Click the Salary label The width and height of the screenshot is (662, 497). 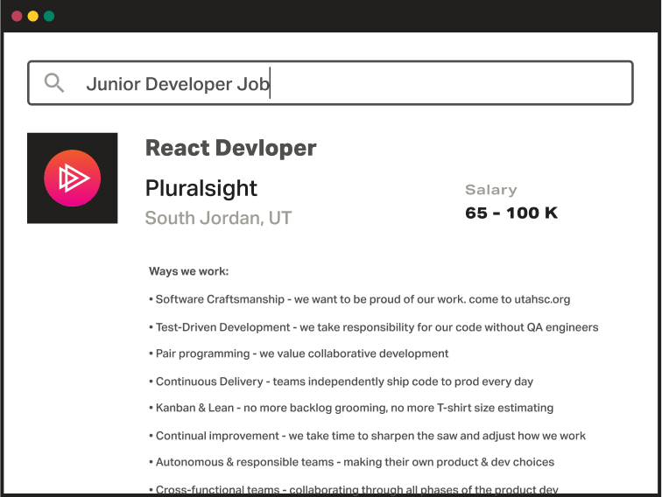click(490, 189)
